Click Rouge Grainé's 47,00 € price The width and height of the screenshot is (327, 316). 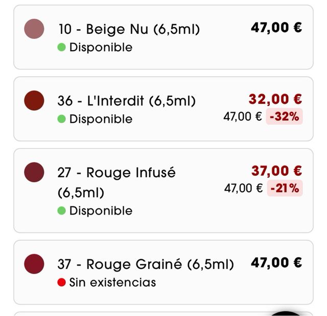tap(276, 263)
